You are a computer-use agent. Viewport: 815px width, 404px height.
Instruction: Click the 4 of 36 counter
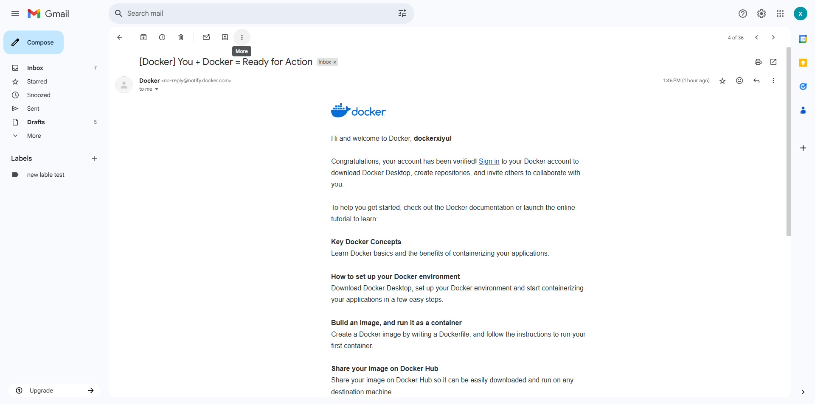coord(736,38)
